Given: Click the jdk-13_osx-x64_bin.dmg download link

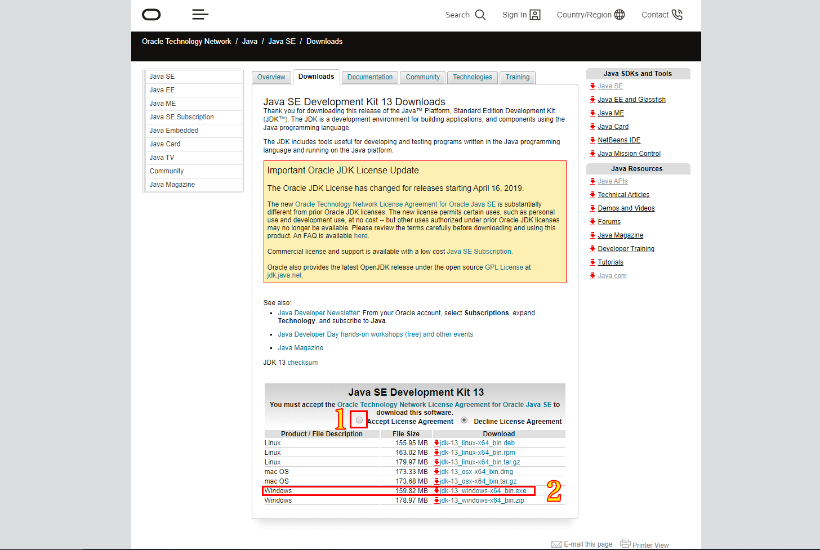Looking at the screenshot, I should (x=476, y=472).
